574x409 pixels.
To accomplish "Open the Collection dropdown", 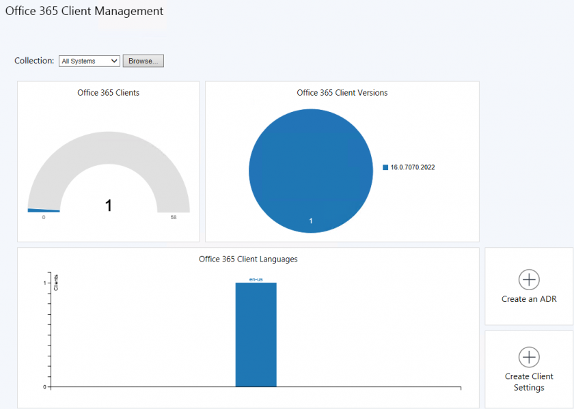I will pos(89,61).
